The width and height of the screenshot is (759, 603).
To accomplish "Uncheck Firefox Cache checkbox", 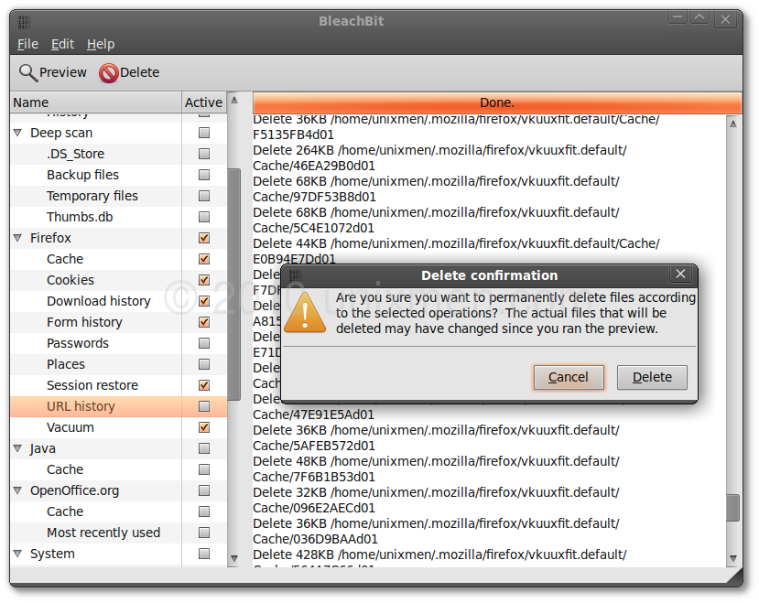I will click(204, 259).
